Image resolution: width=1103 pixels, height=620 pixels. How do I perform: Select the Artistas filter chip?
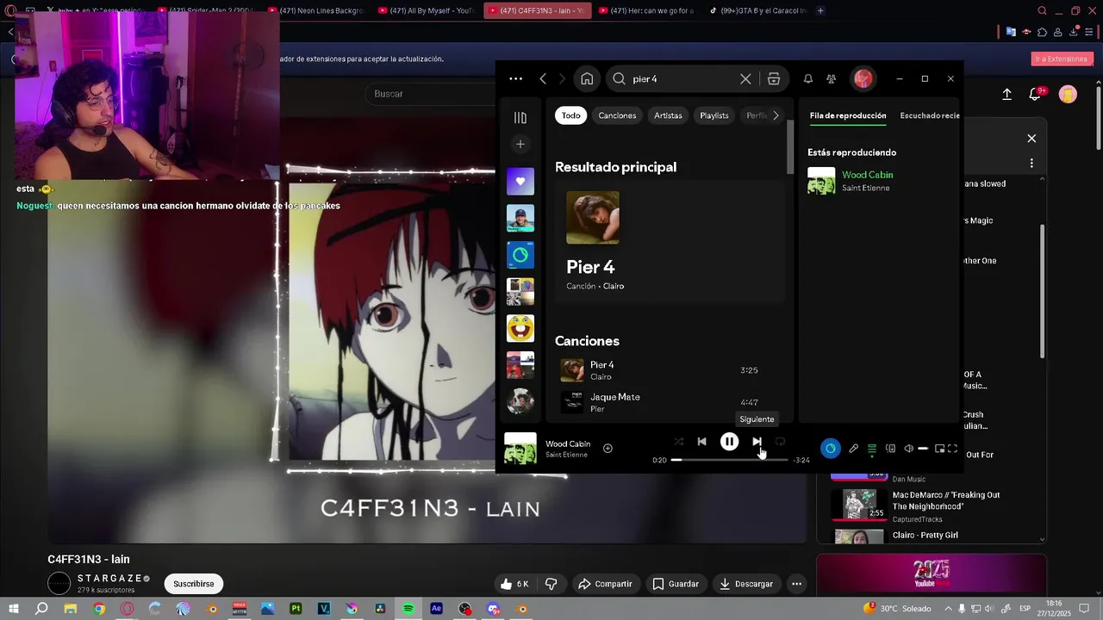coord(668,115)
